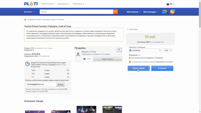
Task: Open WebMoney payment method dropdown
Action: [x=145, y=50]
